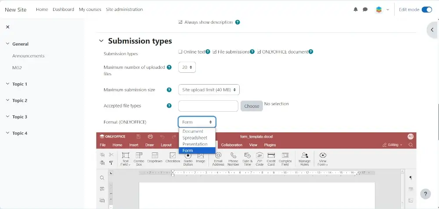Image resolution: width=439 pixels, height=209 pixels.
Task: Open the Announcements link in sidebar
Action: 29,56
